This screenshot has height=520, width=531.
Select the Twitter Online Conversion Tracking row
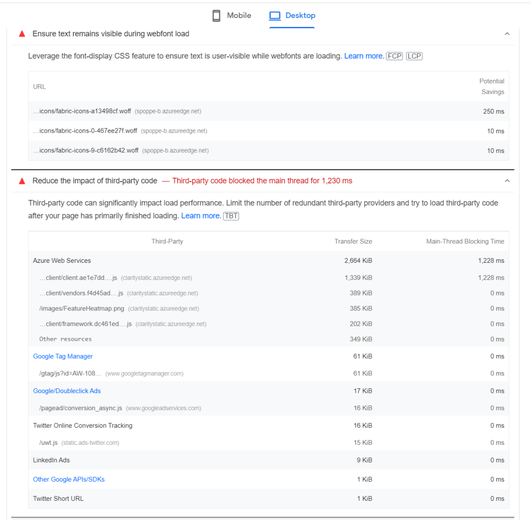coord(269,426)
